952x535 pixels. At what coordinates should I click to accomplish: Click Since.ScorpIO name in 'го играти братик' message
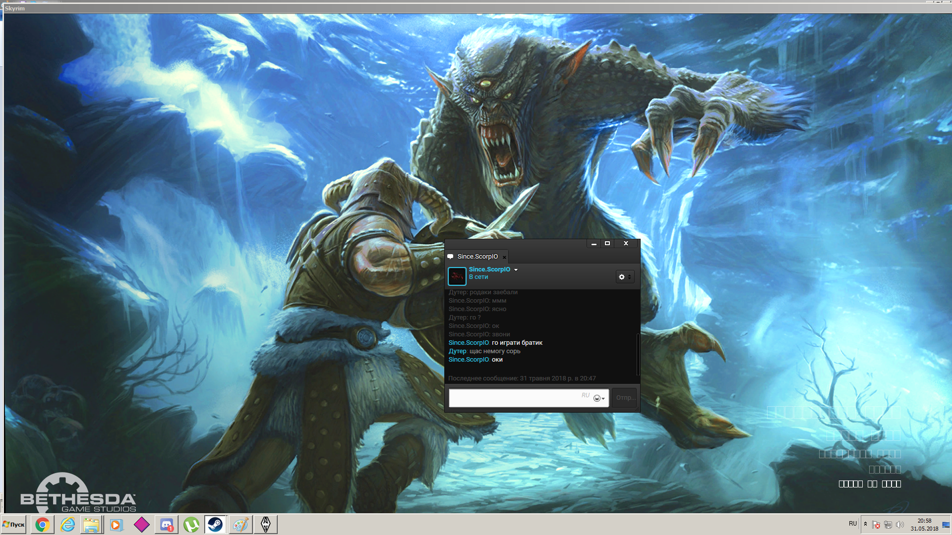click(469, 343)
